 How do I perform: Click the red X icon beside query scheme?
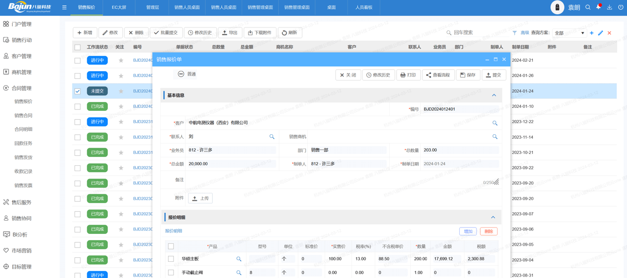[x=609, y=33]
